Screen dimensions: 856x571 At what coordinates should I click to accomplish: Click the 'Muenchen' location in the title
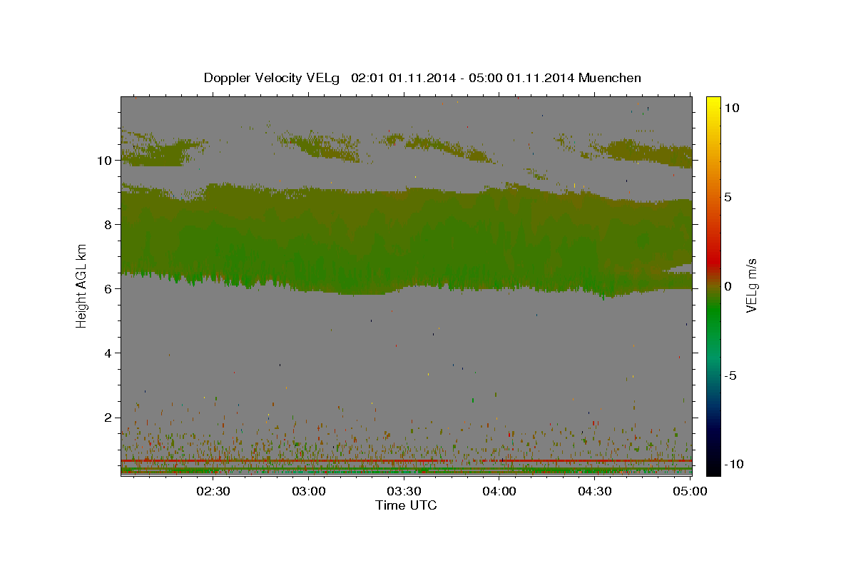coord(610,78)
